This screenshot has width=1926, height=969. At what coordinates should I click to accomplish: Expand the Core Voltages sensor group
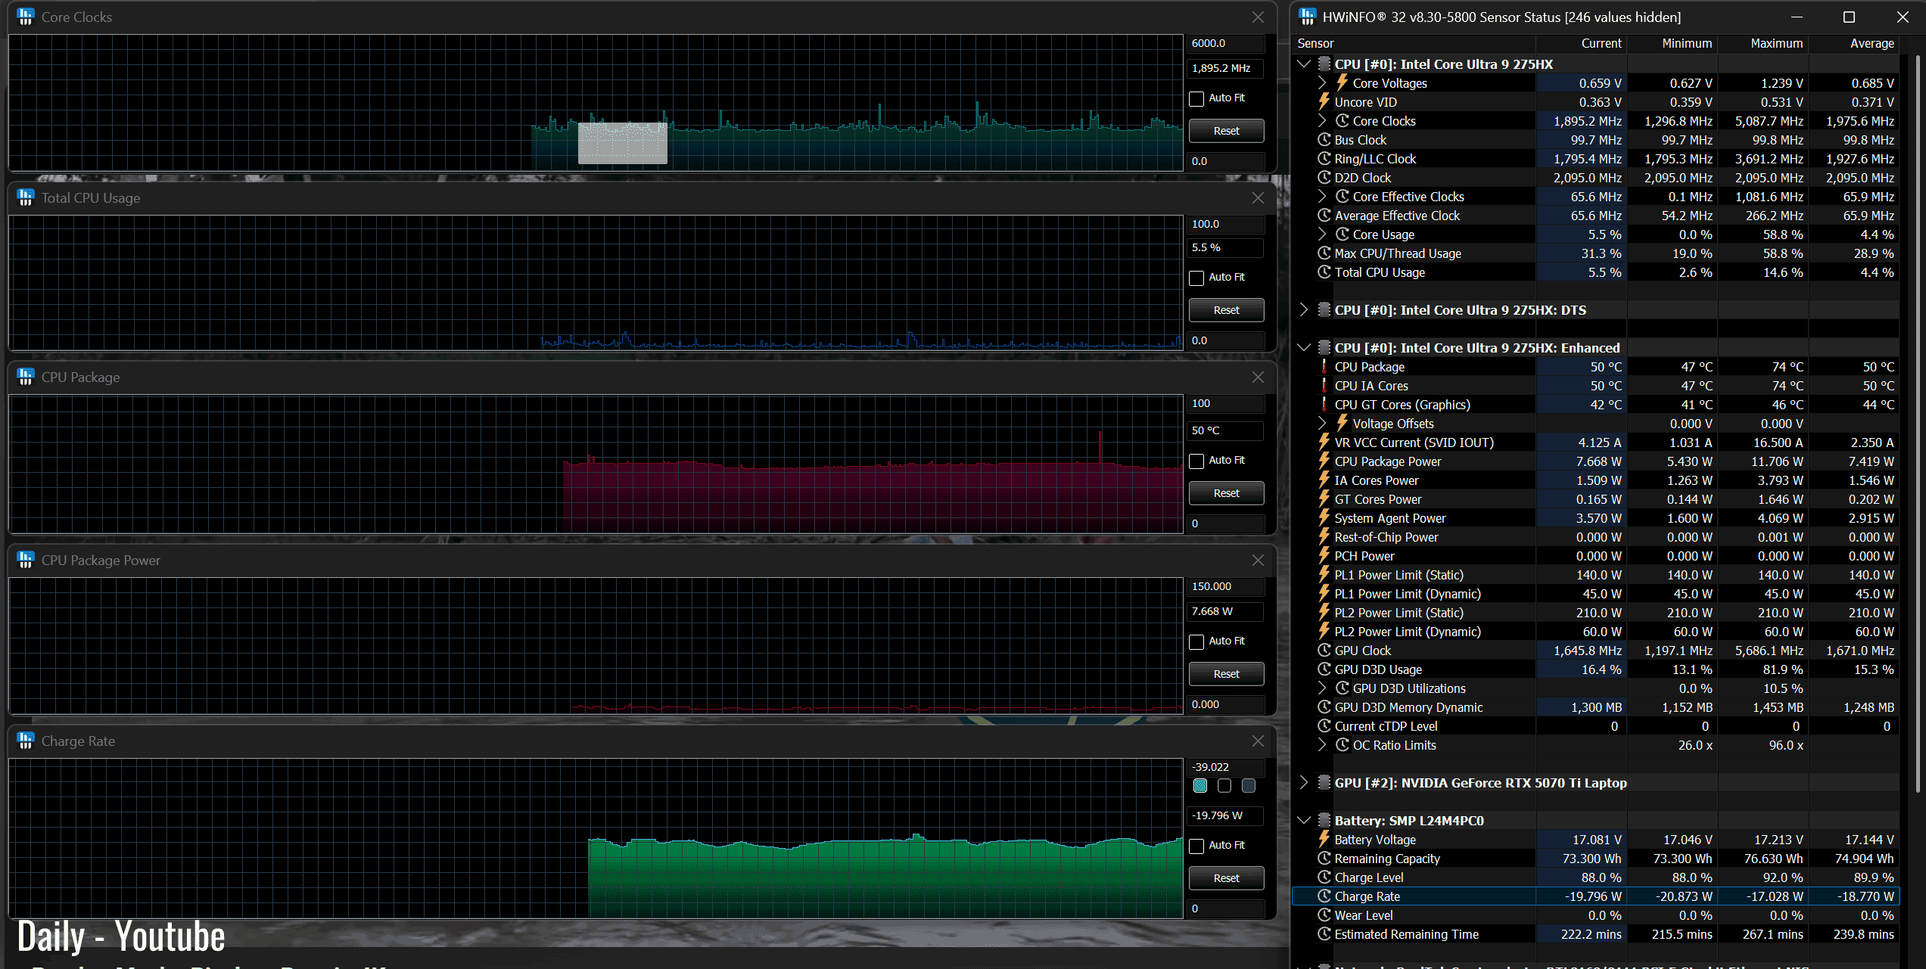point(1322,82)
